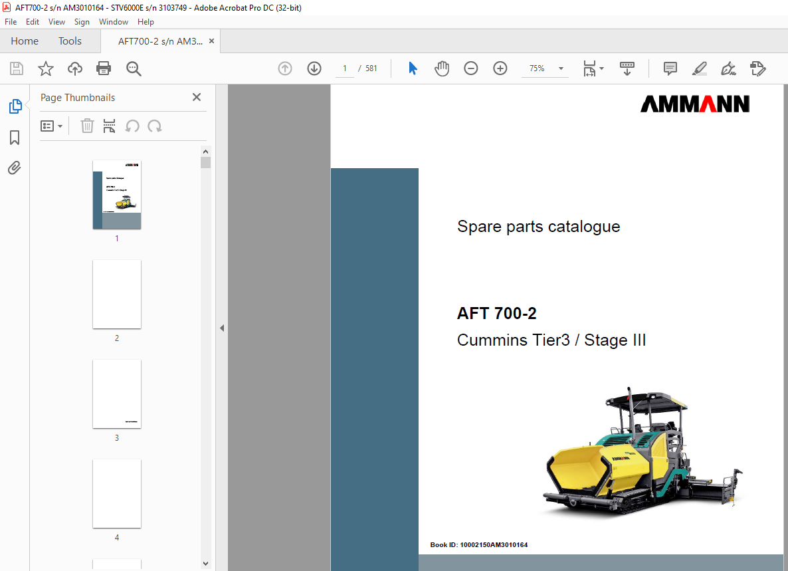Rotate page counterclockwise
The height and width of the screenshot is (571, 788).
(x=132, y=126)
